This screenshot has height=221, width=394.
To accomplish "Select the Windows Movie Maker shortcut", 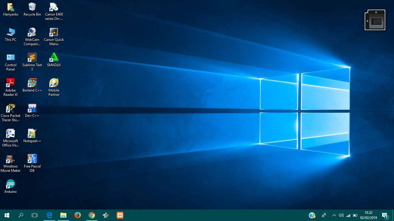I will pos(11,163).
